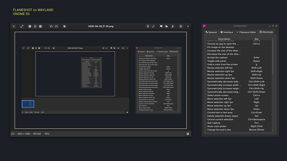The height and width of the screenshot is (161, 287).
Task: Click the '2026-06-28_17-55.png' filename title
Action: 101,26
